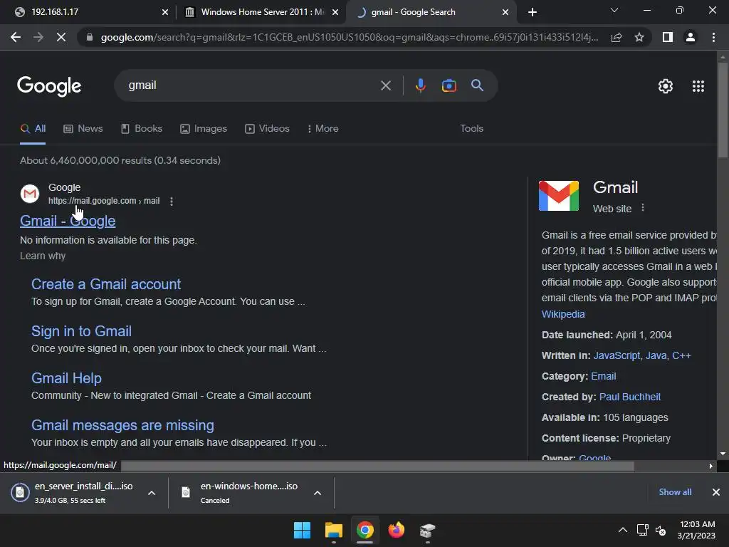This screenshot has width=729, height=547.
Task: Go to Google home via logo
Action: click(49, 86)
